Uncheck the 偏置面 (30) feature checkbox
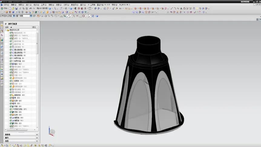Viewport: 261px width, 147px height. [x=11, y=118]
